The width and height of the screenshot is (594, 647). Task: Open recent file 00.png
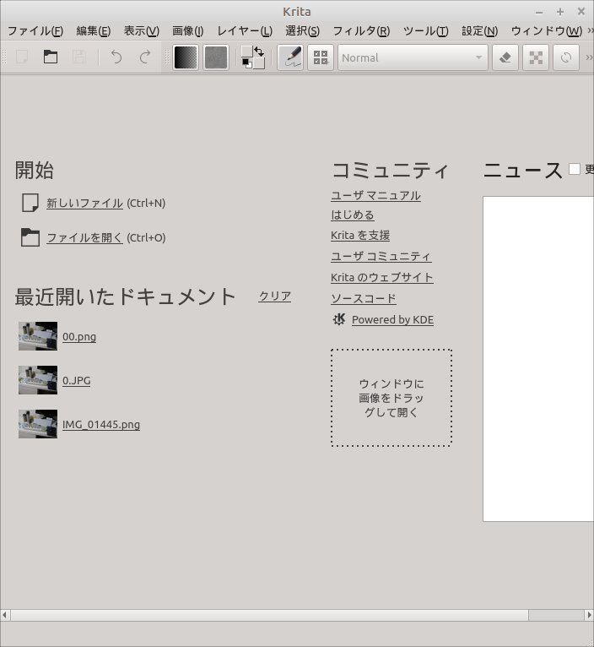click(79, 337)
